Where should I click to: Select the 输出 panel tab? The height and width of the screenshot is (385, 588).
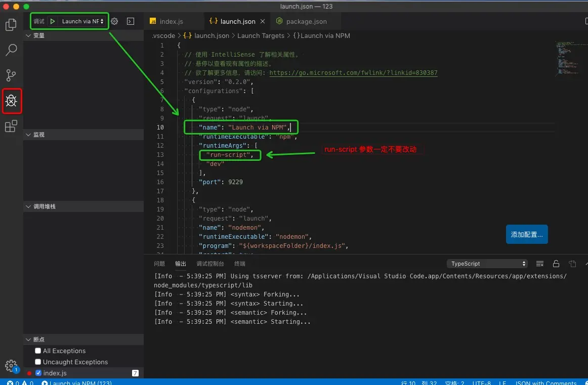[181, 264]
